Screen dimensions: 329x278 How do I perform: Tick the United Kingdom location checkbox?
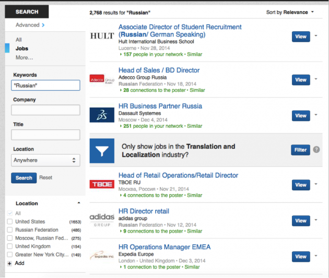[x=9, y=246]
